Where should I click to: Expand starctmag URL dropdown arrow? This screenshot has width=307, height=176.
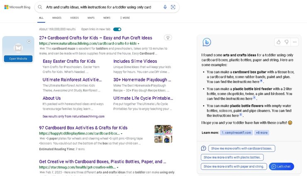pos(117,168)
